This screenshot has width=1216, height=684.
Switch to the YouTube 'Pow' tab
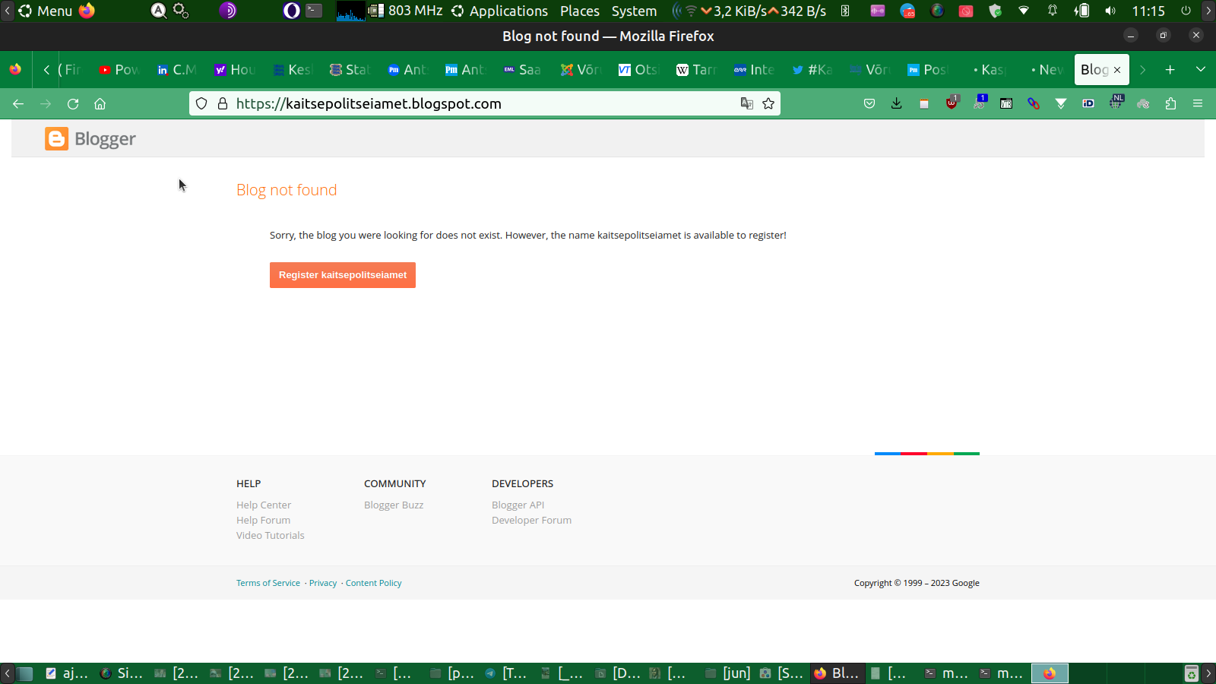120,70
